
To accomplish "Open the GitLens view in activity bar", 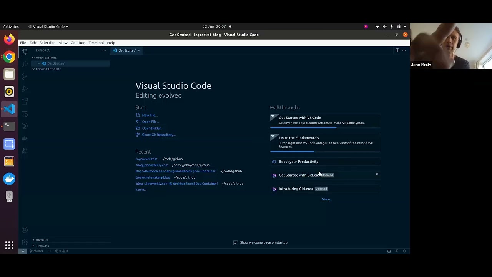I will 25,126.
